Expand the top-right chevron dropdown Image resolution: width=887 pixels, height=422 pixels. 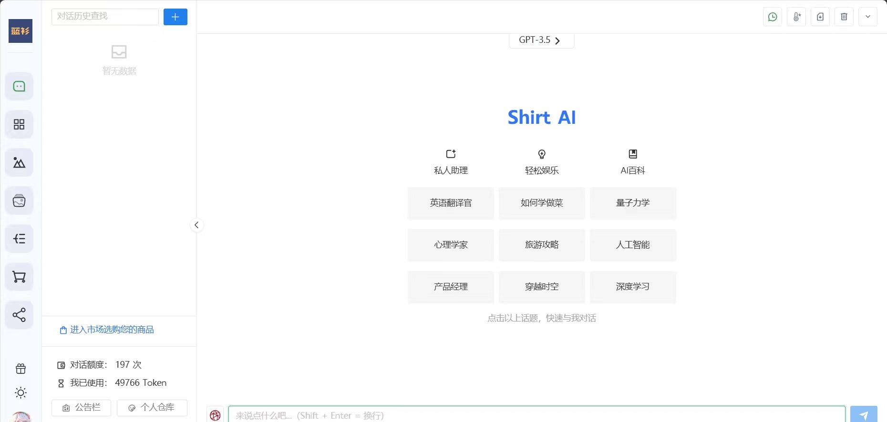[868, 17]
